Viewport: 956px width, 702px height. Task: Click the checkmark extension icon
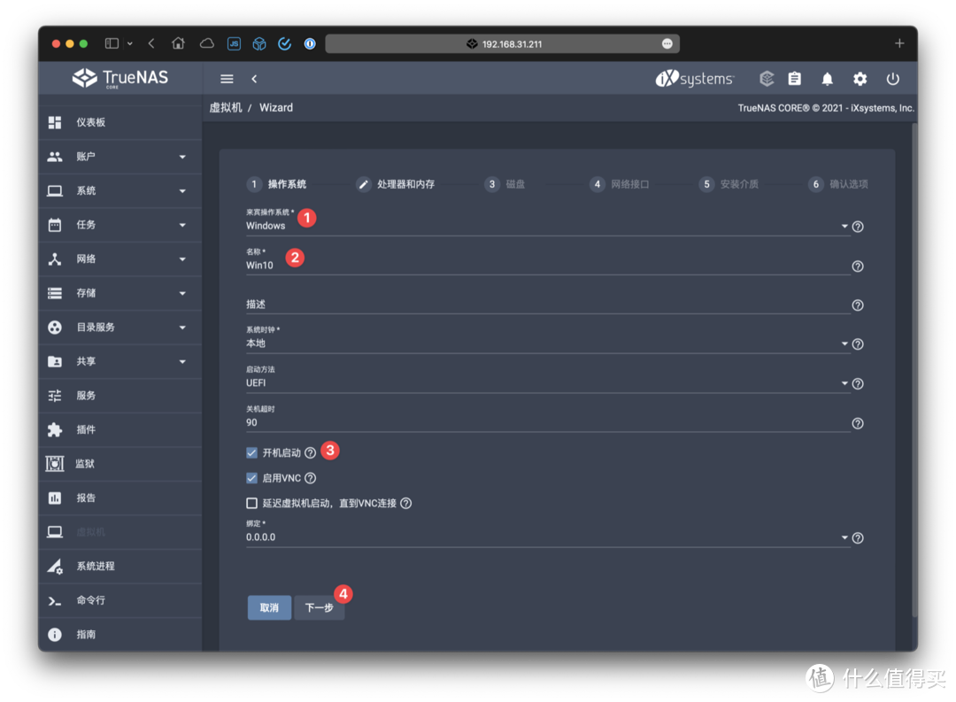[285, 44]
